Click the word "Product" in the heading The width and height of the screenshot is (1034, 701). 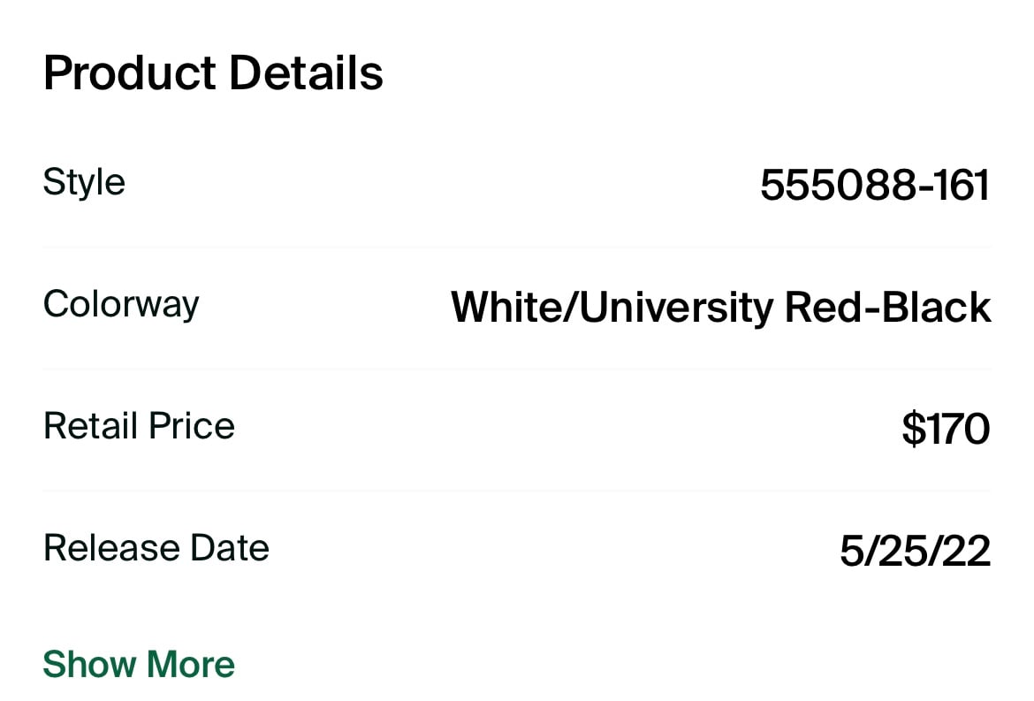coord(129,72)
